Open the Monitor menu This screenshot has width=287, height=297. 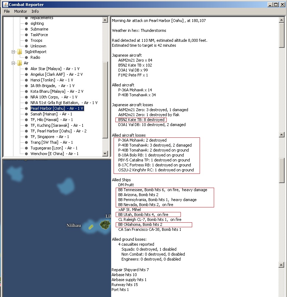coord(21,11)
